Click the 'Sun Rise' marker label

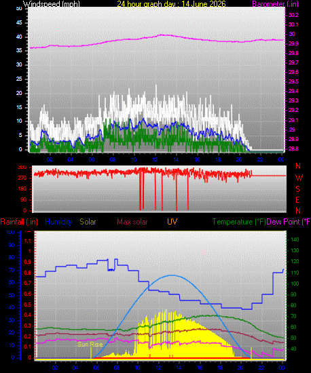coord(90,345)
